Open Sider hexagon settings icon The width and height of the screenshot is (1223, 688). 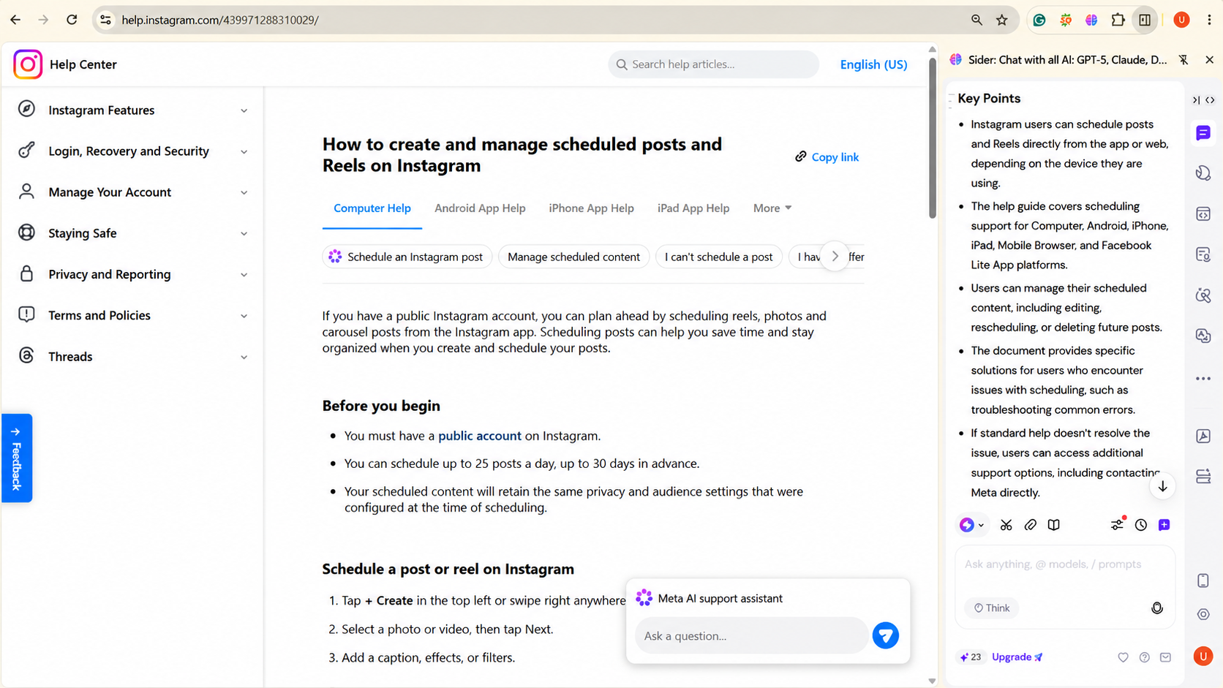1203,615
